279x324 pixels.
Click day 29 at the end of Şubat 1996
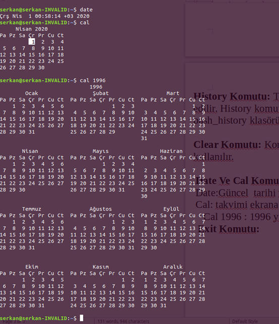coord(112,132)
